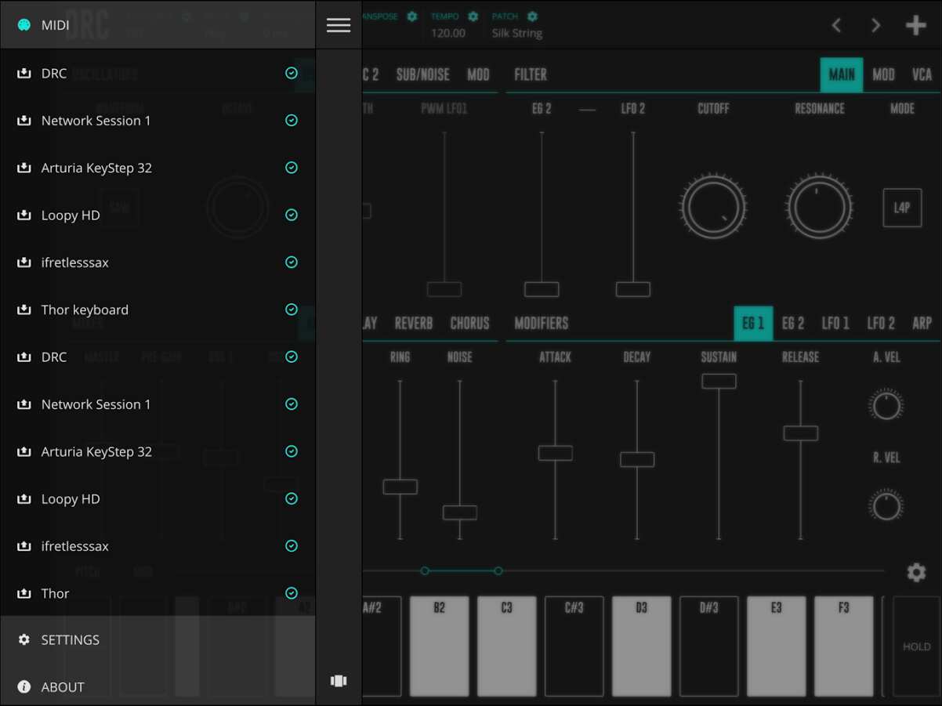Select the LFO 1 modifiers tab
Image resolution: width=942 pixels, height=706 pixels.
pos(835,323)
